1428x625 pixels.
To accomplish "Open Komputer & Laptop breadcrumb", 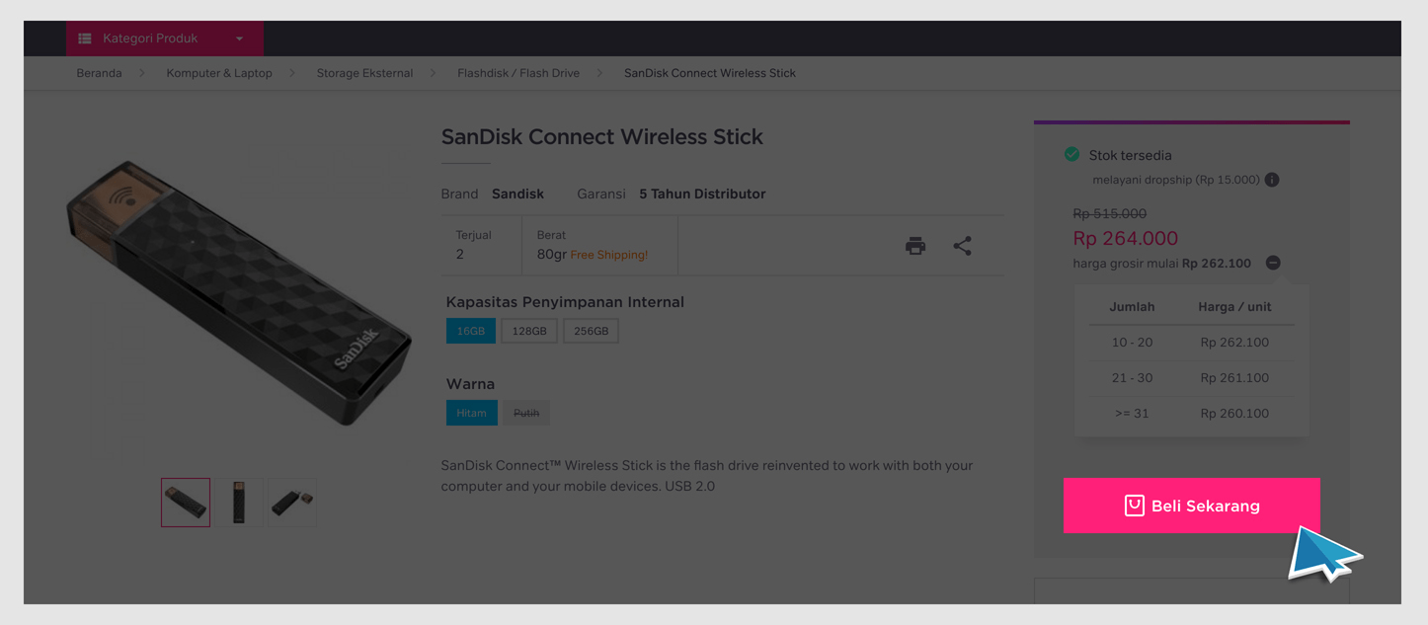I will click(x=219, y=73).
